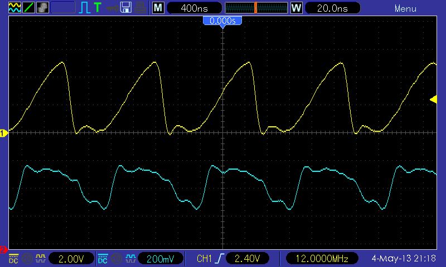
Task: Click the dimmed CH1 round indicator icon
Action: [x=27, y=259]
